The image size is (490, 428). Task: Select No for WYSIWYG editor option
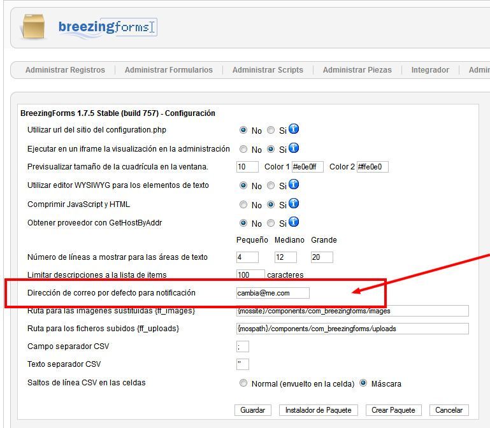pos(243,185)
